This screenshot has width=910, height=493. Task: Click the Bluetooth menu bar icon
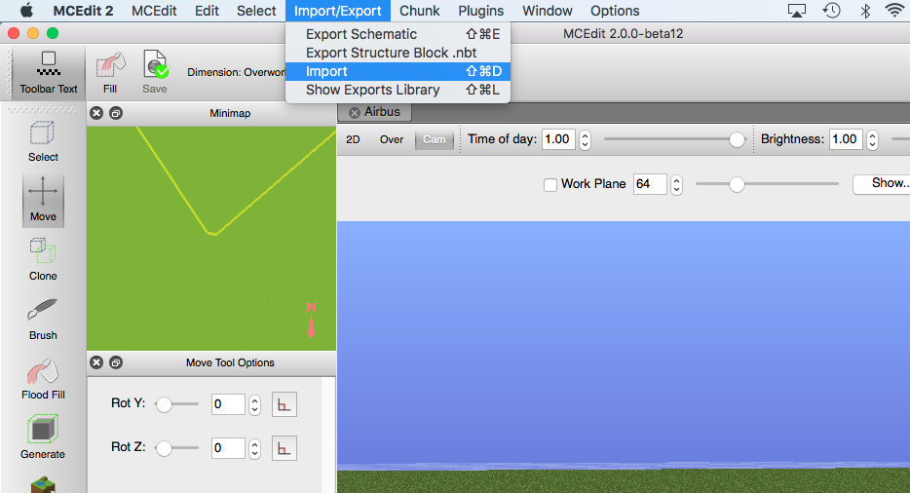click(x=865, y=11)
